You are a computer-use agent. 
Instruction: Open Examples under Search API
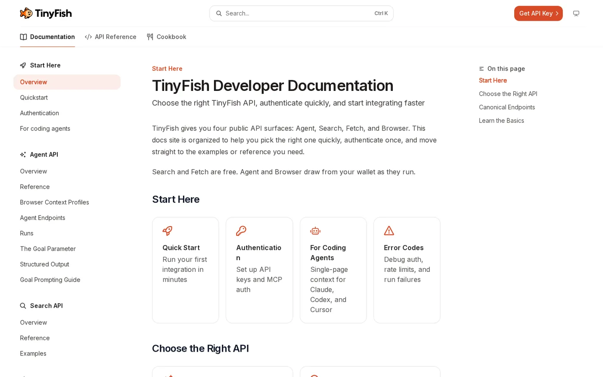(67, 354)
